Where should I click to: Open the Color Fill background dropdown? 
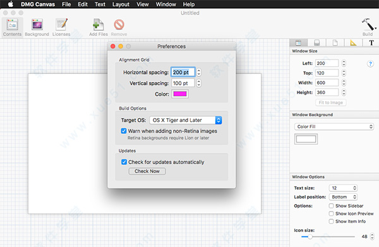[334, 126]
